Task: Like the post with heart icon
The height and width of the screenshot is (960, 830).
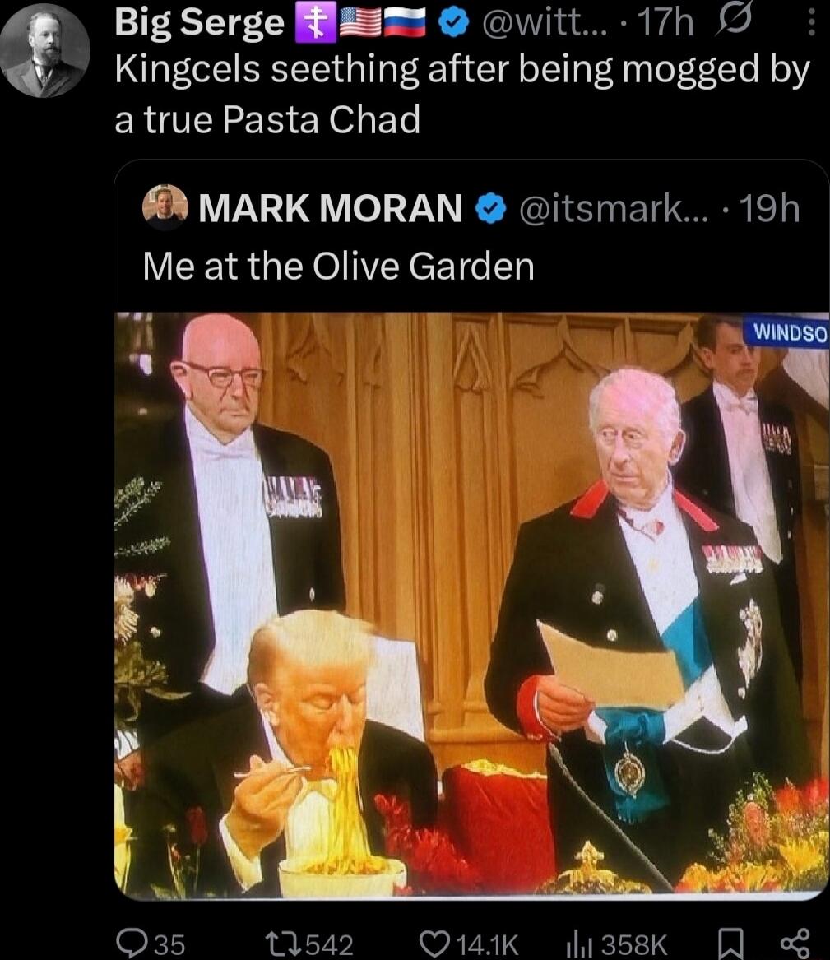Action: [x=434, y=944]
